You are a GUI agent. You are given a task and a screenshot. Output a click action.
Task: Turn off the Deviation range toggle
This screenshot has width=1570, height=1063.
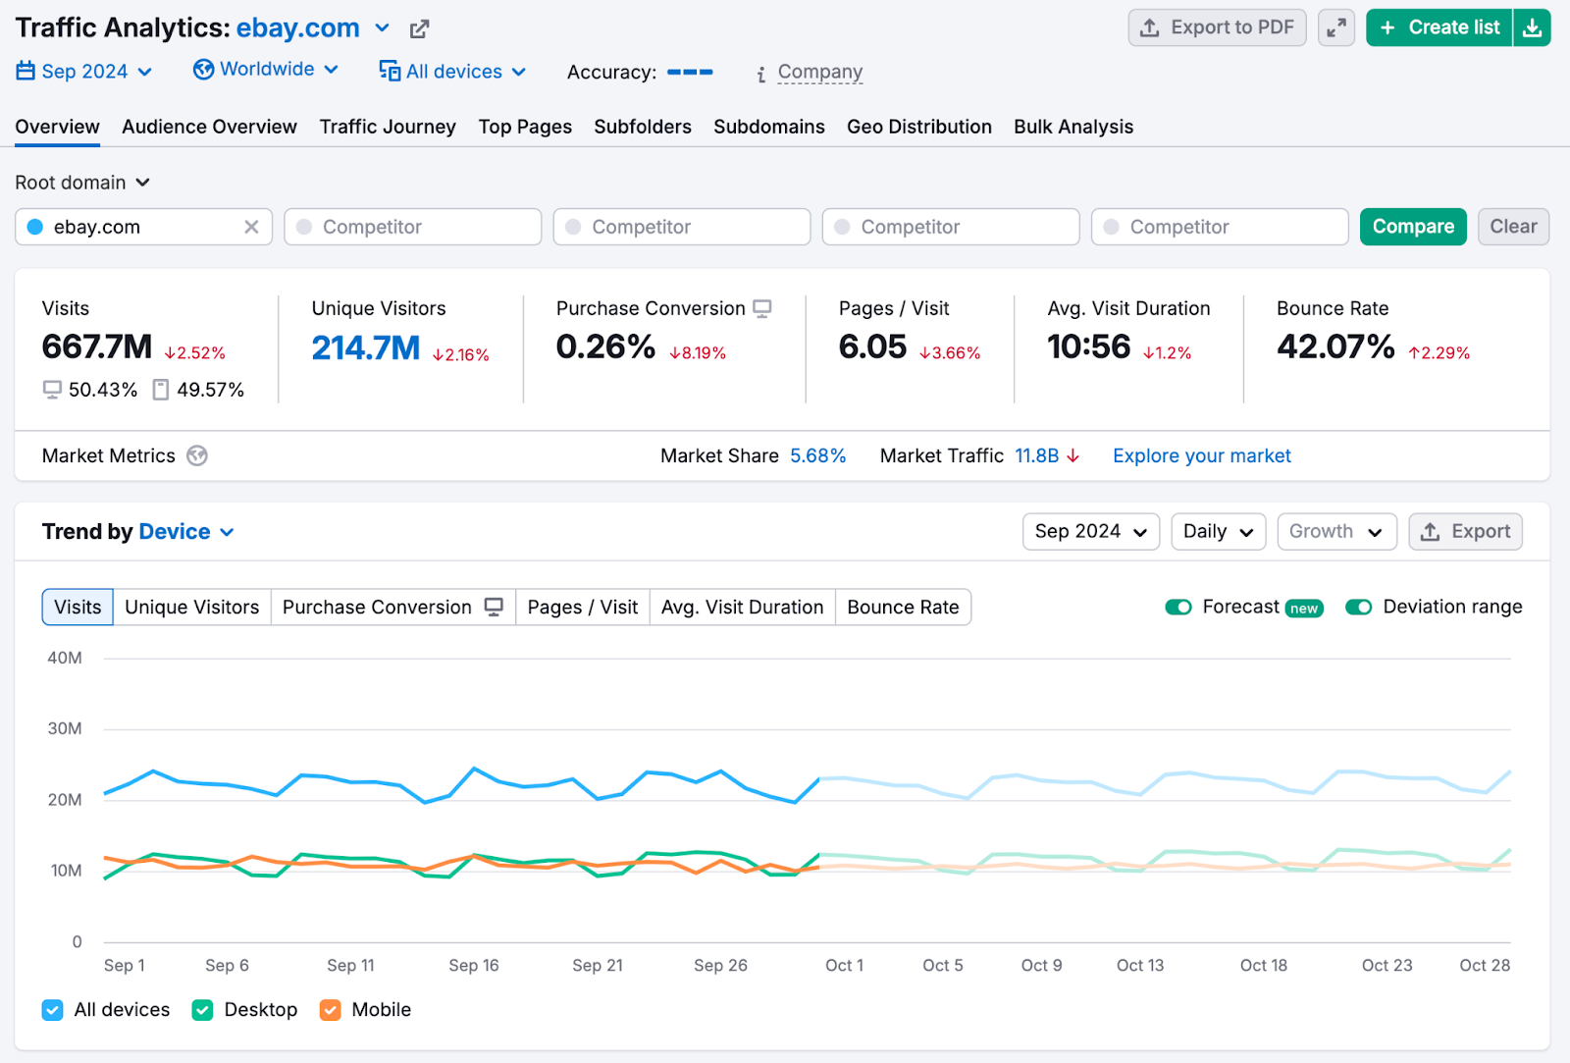1359,607
